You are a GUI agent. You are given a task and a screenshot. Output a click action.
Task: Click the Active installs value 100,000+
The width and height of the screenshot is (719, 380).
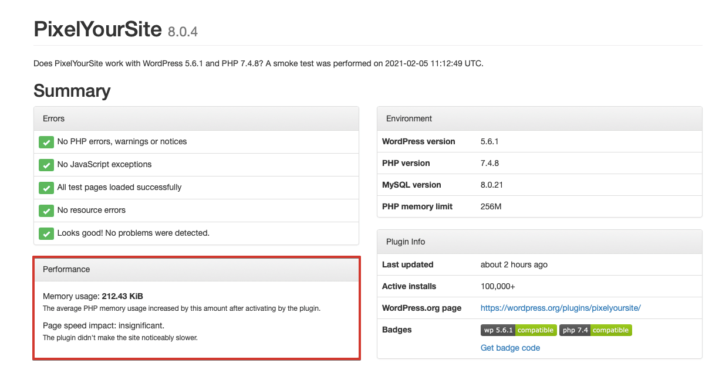click(498, 286)
